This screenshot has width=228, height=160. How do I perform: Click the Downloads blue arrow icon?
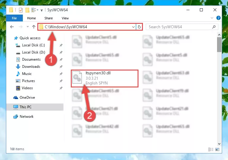[x=18, y=67]
